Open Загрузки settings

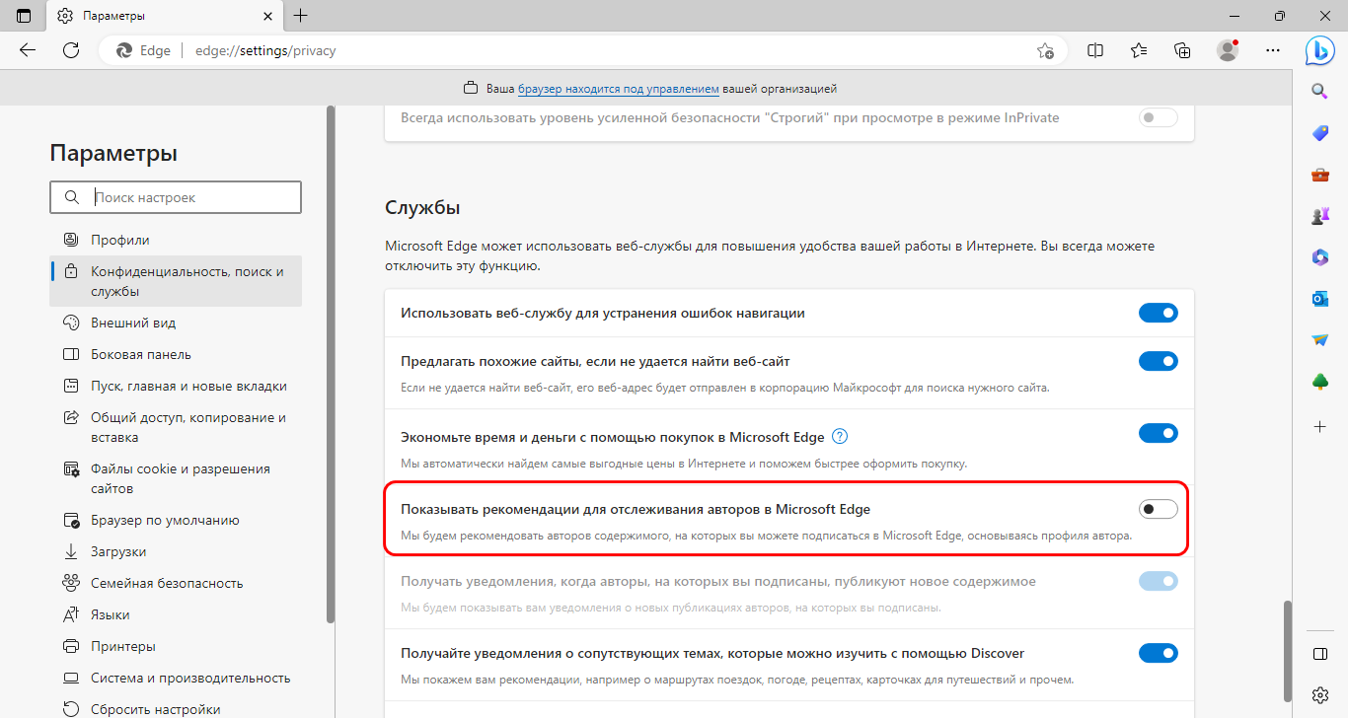pos(176,551)
